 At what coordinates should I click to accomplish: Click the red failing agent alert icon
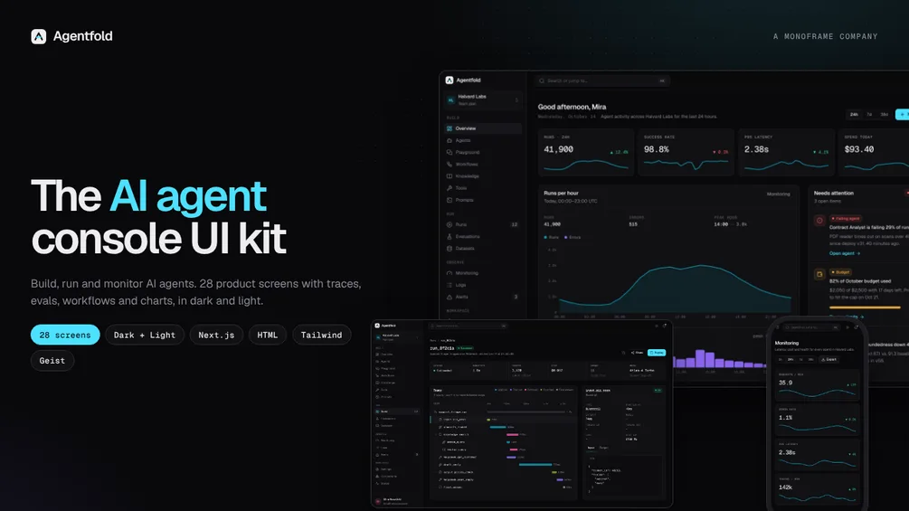click(x=819, y=220)
